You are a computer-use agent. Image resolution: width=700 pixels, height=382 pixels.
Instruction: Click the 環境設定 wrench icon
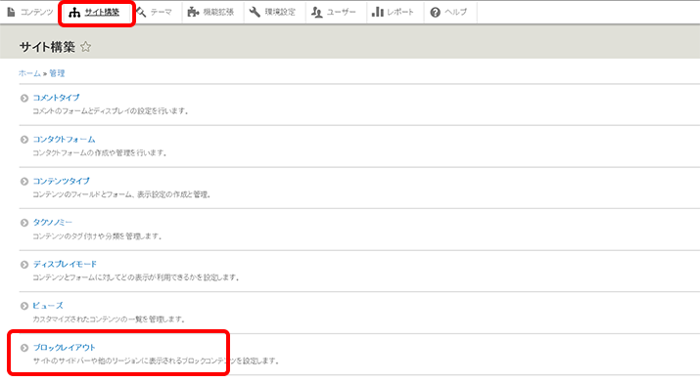click(255, 12)
